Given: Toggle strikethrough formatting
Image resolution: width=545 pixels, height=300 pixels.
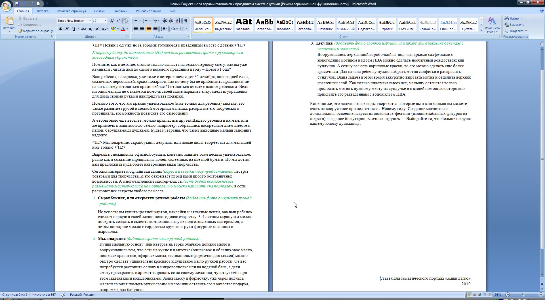Looking at the screenshot, I should (x=83, y=29).
